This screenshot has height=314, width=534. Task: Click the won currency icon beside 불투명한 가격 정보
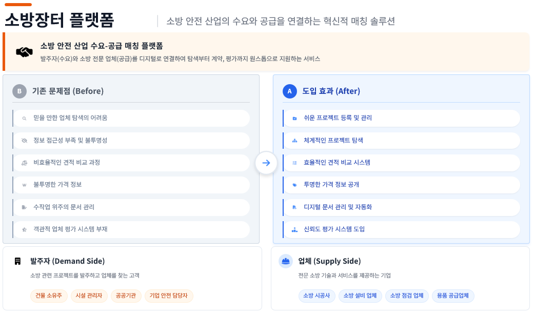[x=24, y=185]
